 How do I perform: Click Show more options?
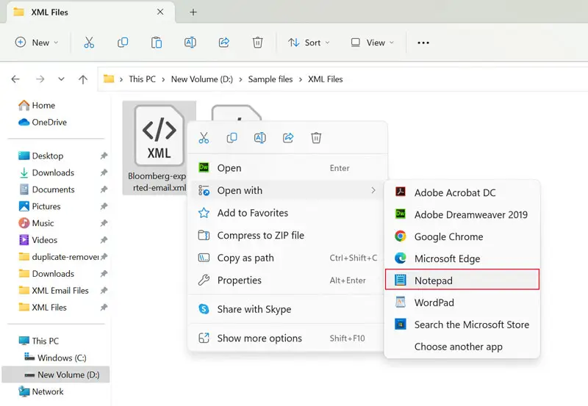[259, 338]
